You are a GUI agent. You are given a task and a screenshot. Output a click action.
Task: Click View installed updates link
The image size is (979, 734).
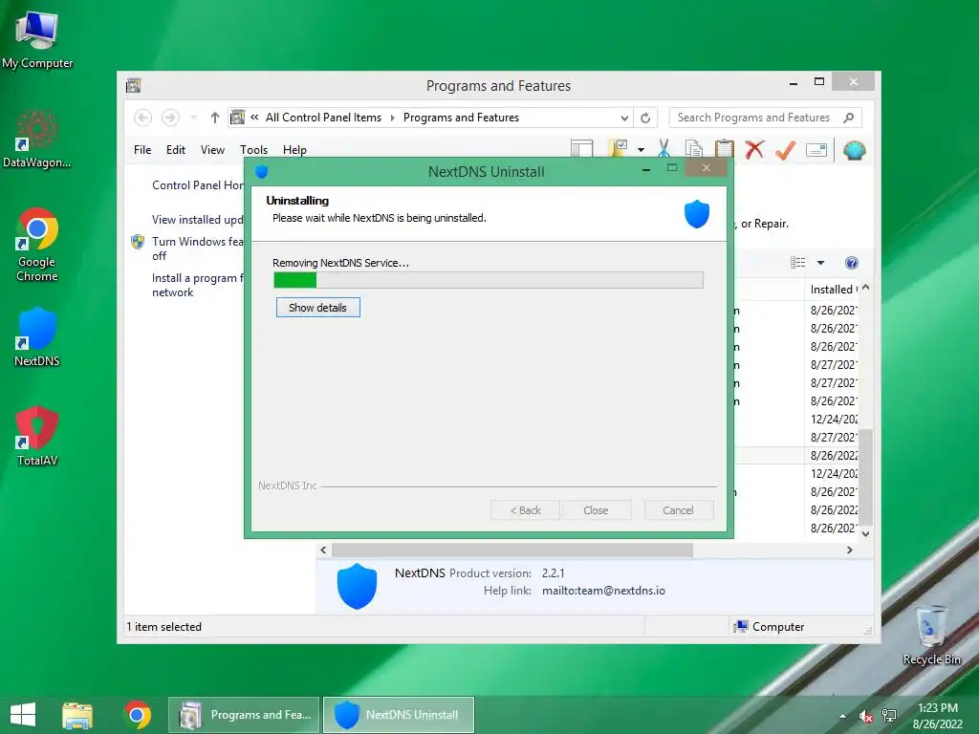pos(197,220)
